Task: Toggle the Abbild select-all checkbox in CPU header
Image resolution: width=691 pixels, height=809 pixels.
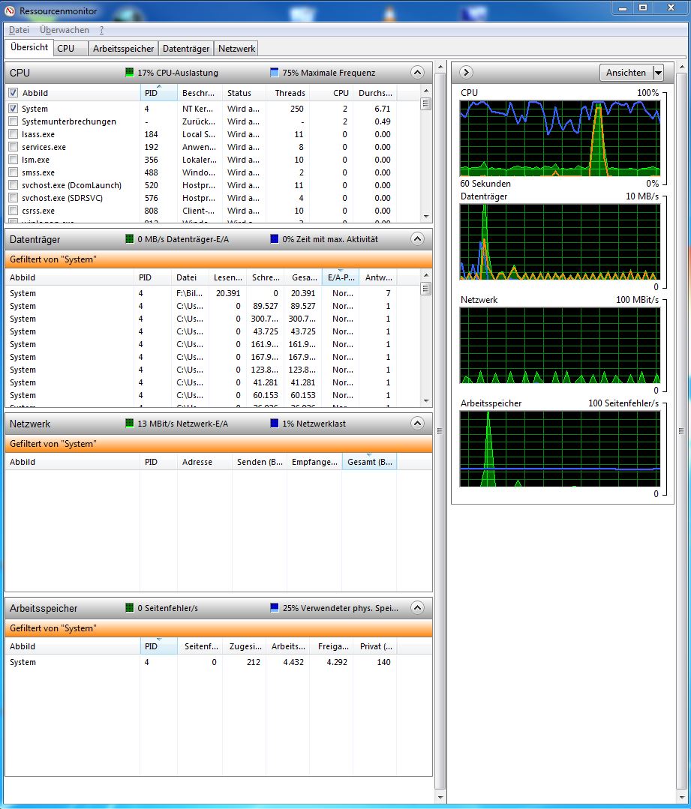Action: (x=13, y=93)
